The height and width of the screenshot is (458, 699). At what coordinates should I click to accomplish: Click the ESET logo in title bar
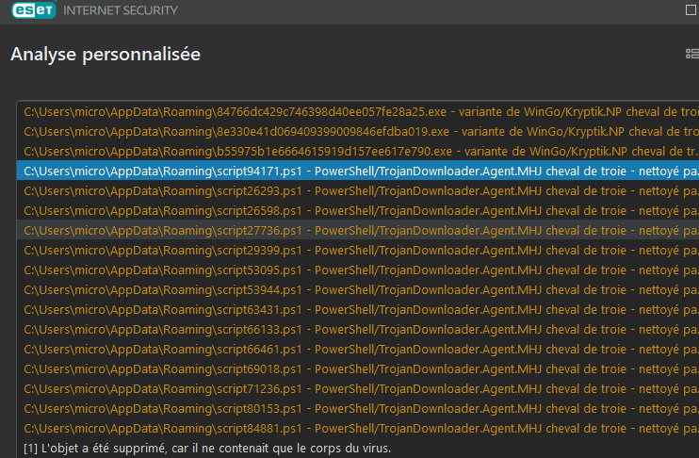click(34, 9)
